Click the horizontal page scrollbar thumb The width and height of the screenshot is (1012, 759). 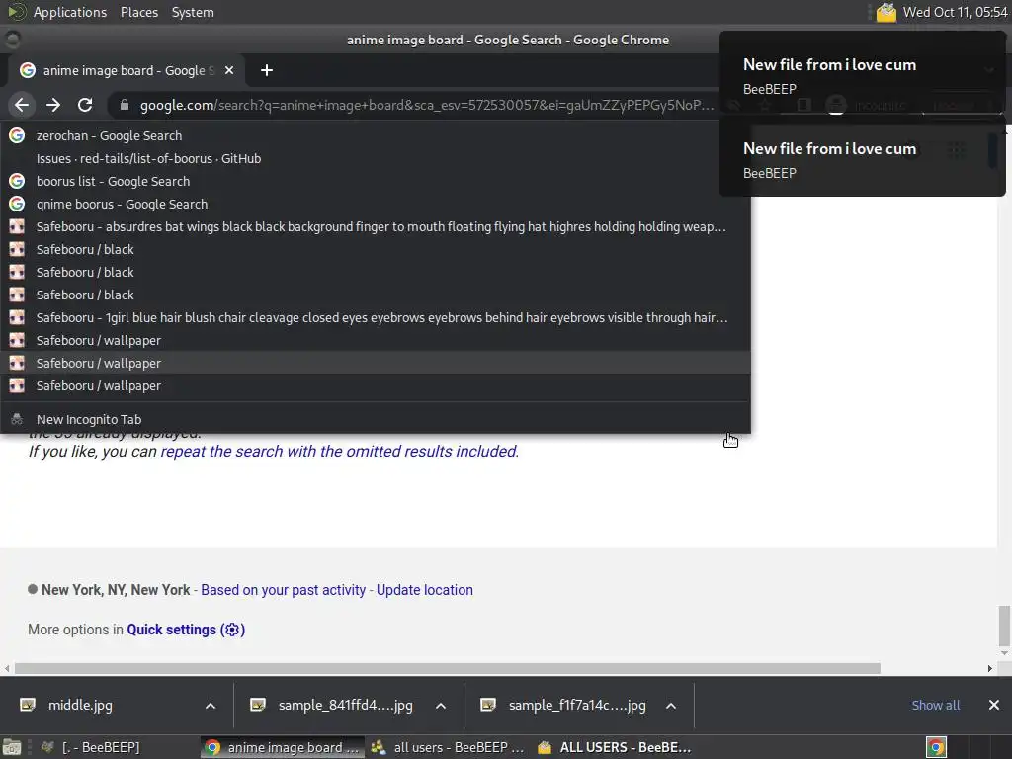coord(448,669)
